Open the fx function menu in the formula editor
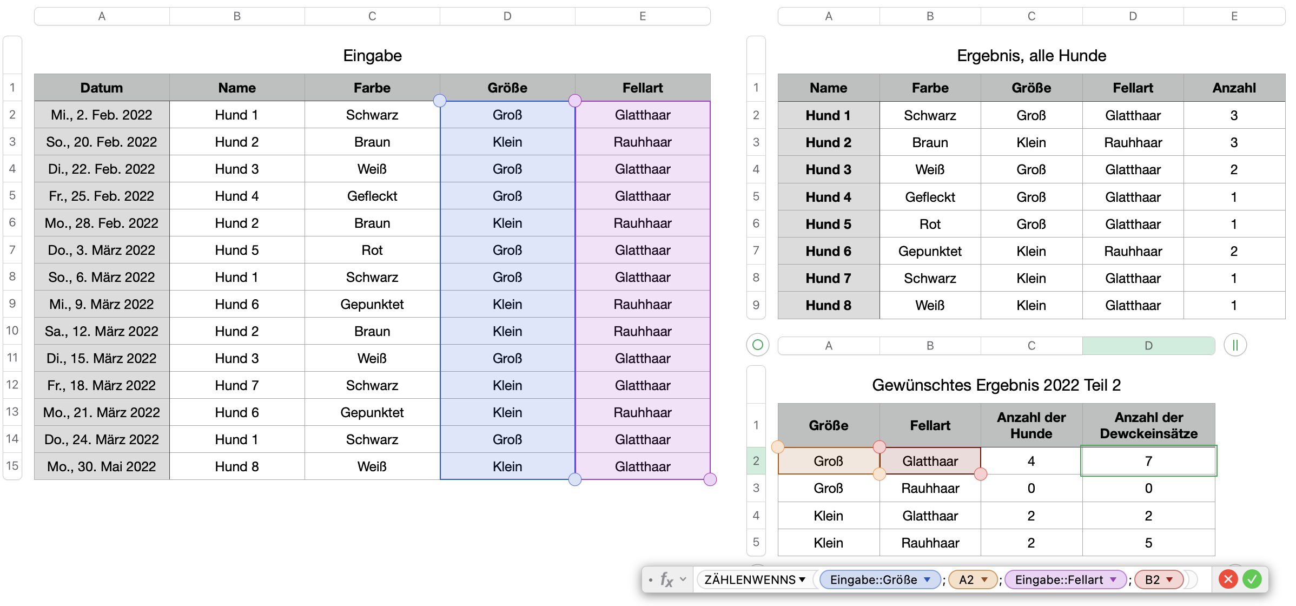The image size is (1296, 606). click(666, 579)
